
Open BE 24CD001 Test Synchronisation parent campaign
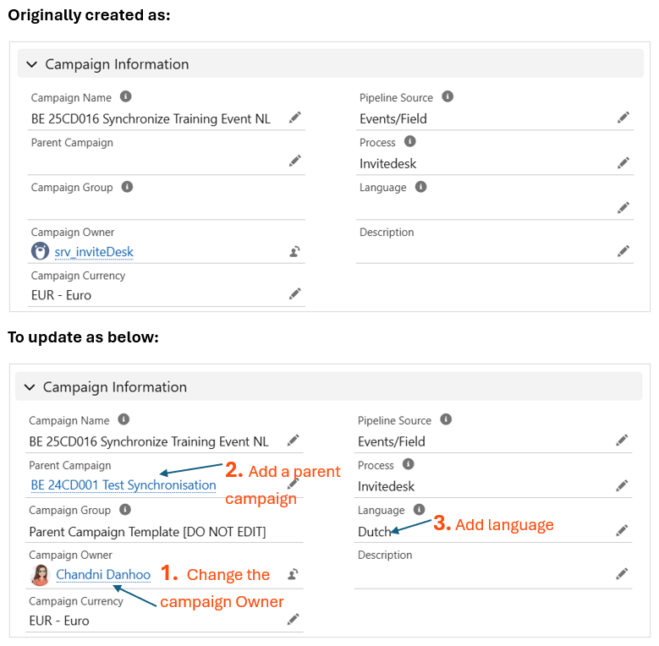[124, 485]
